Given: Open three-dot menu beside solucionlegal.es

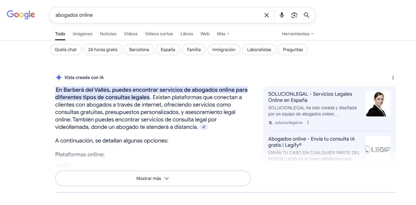Looking at the screenshot, I should 308,122.
